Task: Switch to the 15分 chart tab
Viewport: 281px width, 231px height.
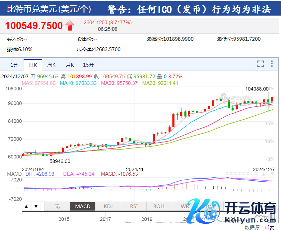Action: click(x=88, y=65)
